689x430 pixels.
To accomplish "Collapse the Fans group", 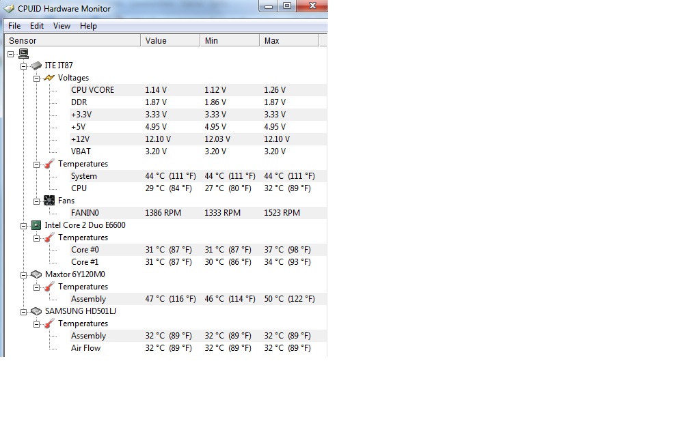I will click(x=37, y=201).
